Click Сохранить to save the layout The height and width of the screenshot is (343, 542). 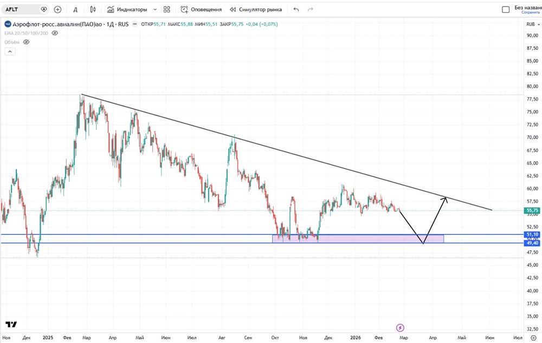point(531,12)
